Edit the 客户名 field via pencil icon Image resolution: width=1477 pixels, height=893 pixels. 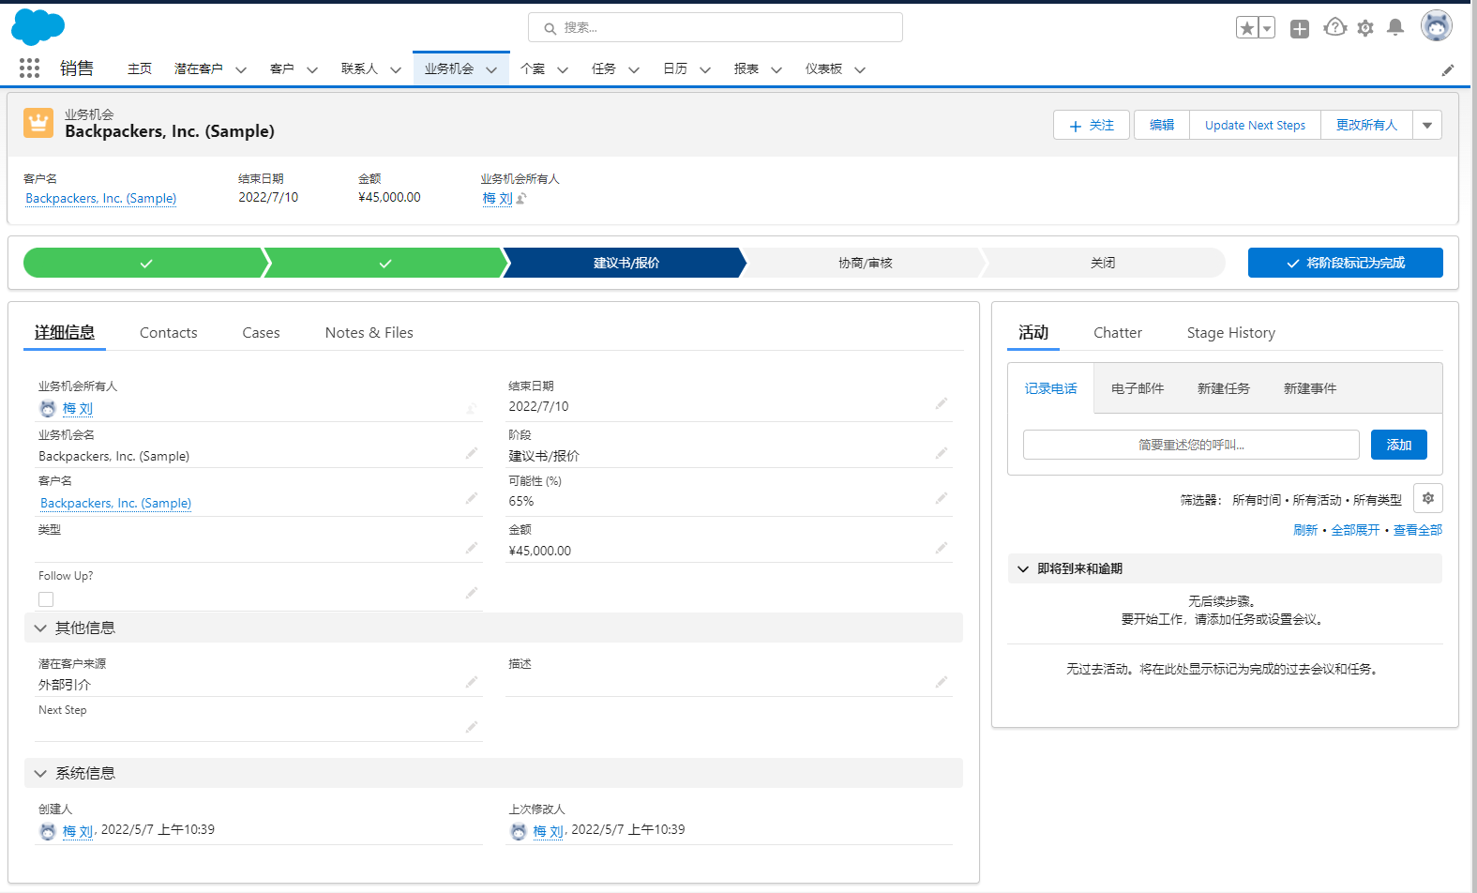point(472,498)
